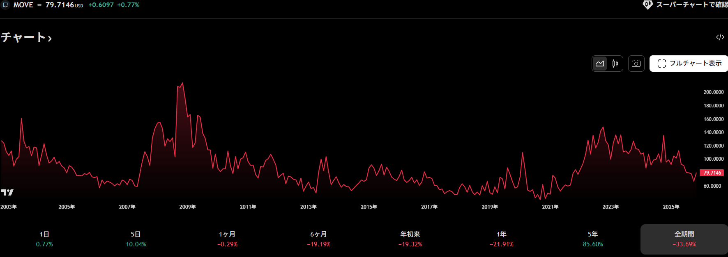Click the MOVE symbol icon
This screenshot has height=257, width=728.
click(x=5, y=5)
